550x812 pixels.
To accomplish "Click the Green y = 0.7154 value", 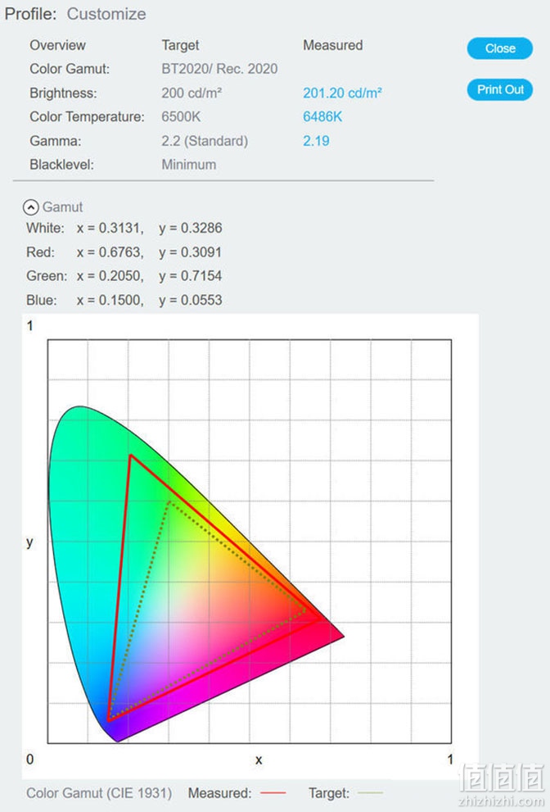I will 191,276.
